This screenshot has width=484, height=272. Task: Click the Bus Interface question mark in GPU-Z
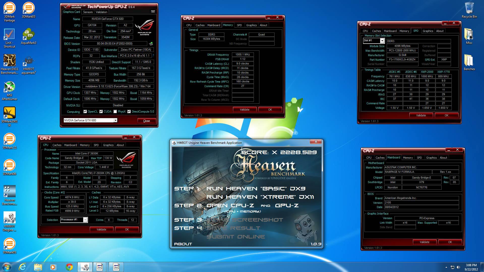tap(153, 56)
